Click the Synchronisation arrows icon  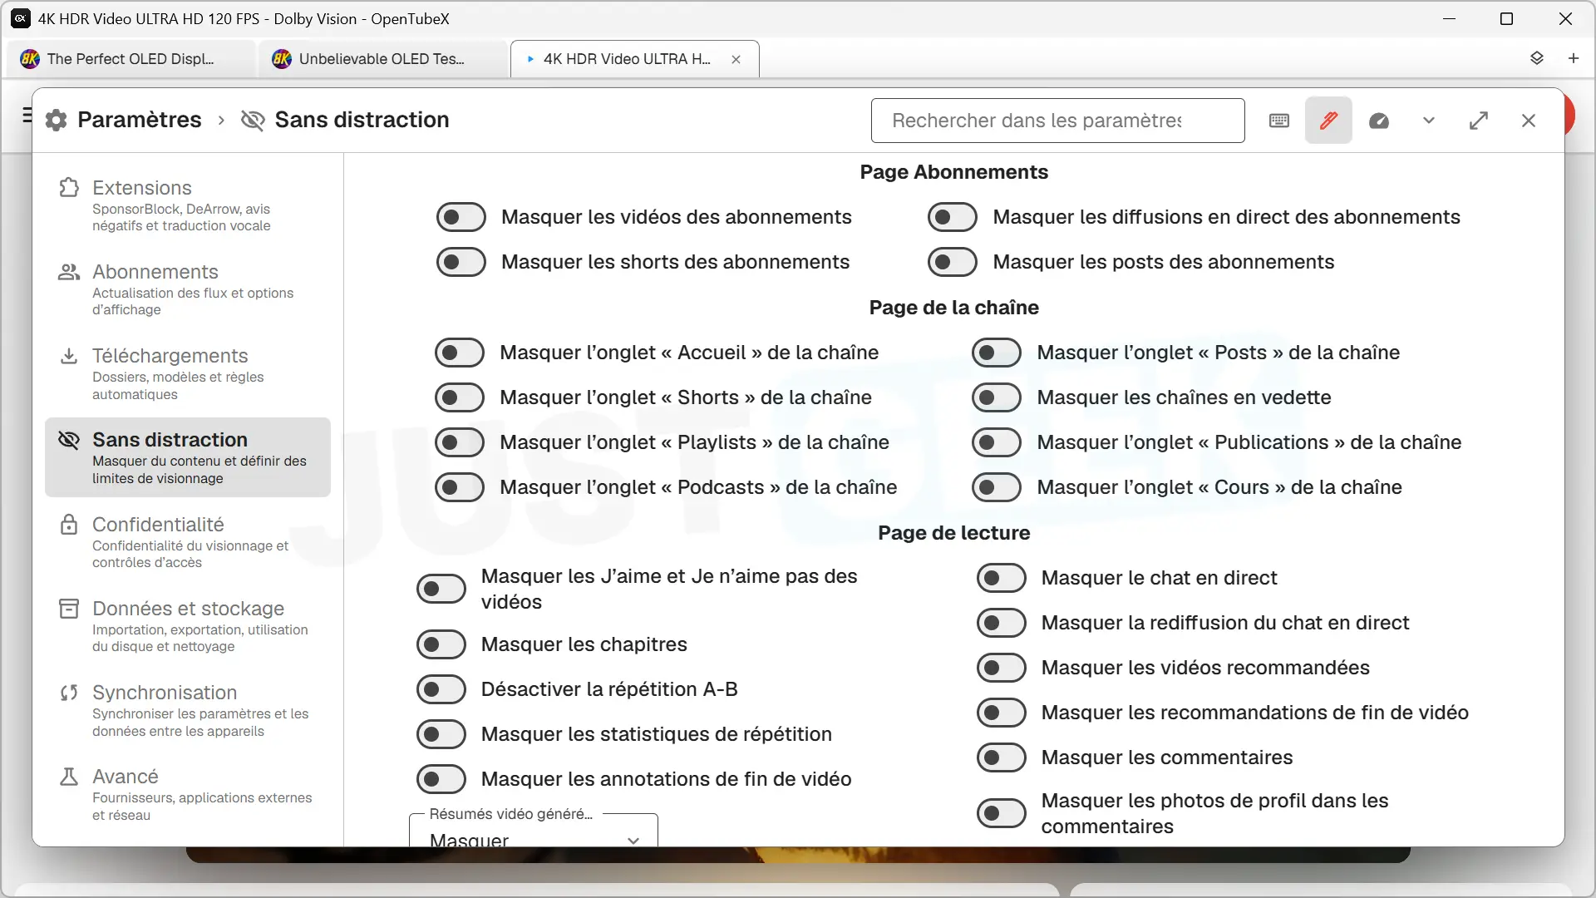[69, 693]
